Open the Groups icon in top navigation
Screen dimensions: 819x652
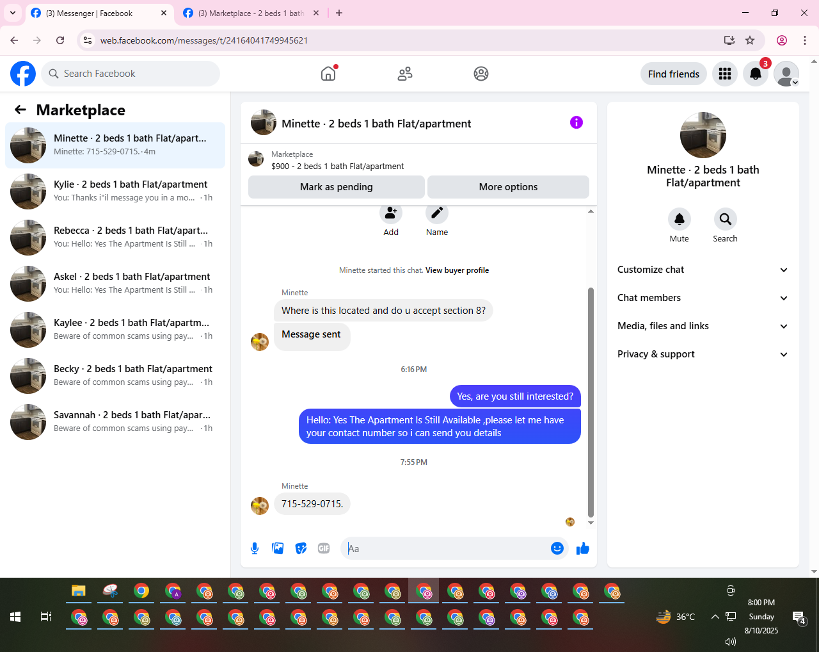click(x=481, y=74)
